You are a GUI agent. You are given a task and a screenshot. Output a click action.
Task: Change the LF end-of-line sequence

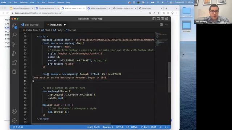pos(128,127)
